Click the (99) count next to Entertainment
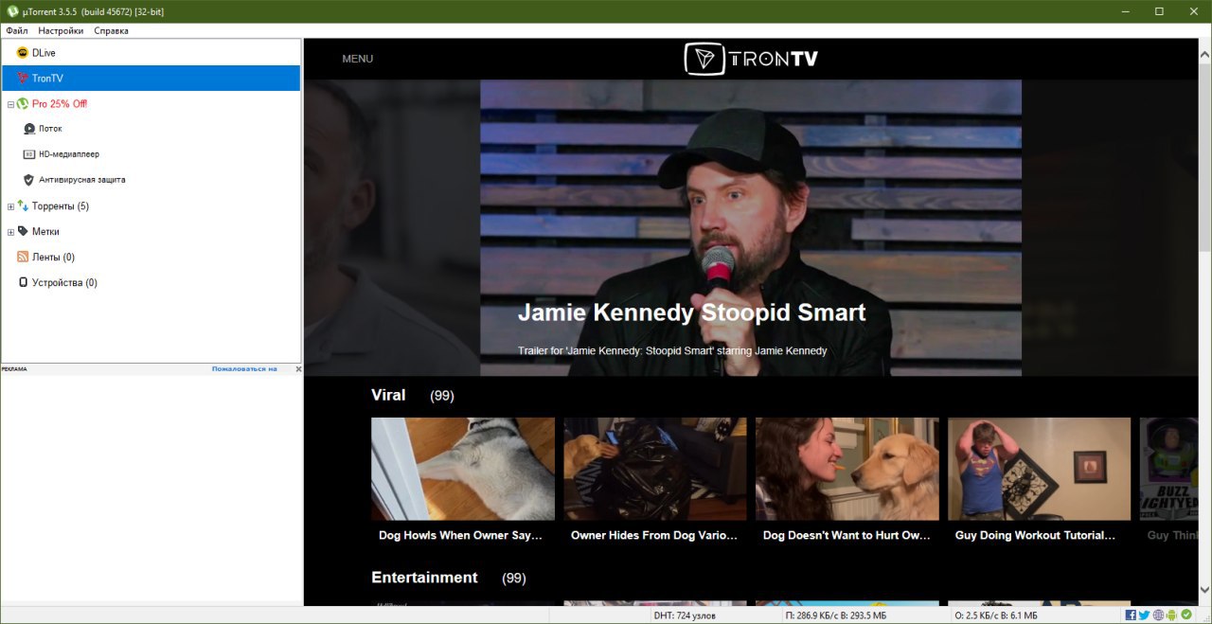This screenshot has width=1212, height=624. [513, 578]
